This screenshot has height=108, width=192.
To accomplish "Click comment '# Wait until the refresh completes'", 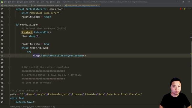I will [45, 67].
